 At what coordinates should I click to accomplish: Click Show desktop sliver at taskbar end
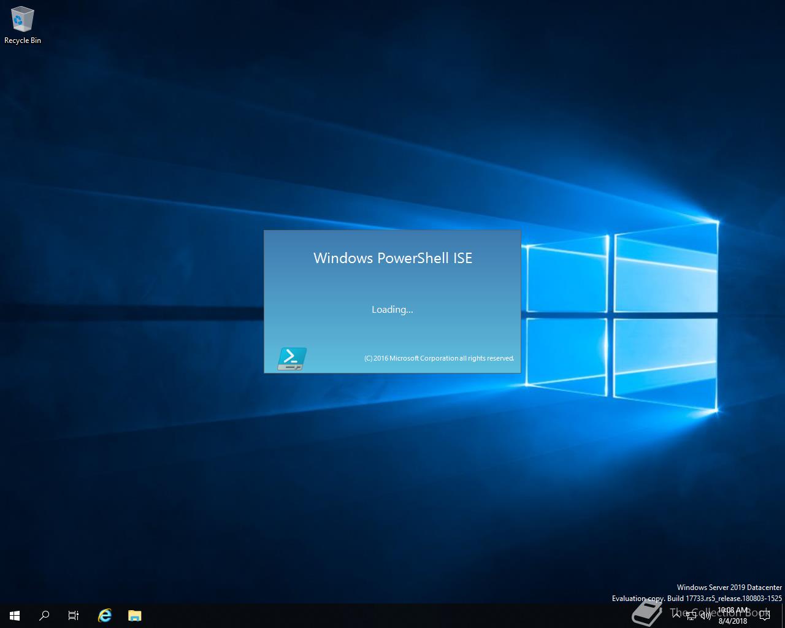(783, 615)
